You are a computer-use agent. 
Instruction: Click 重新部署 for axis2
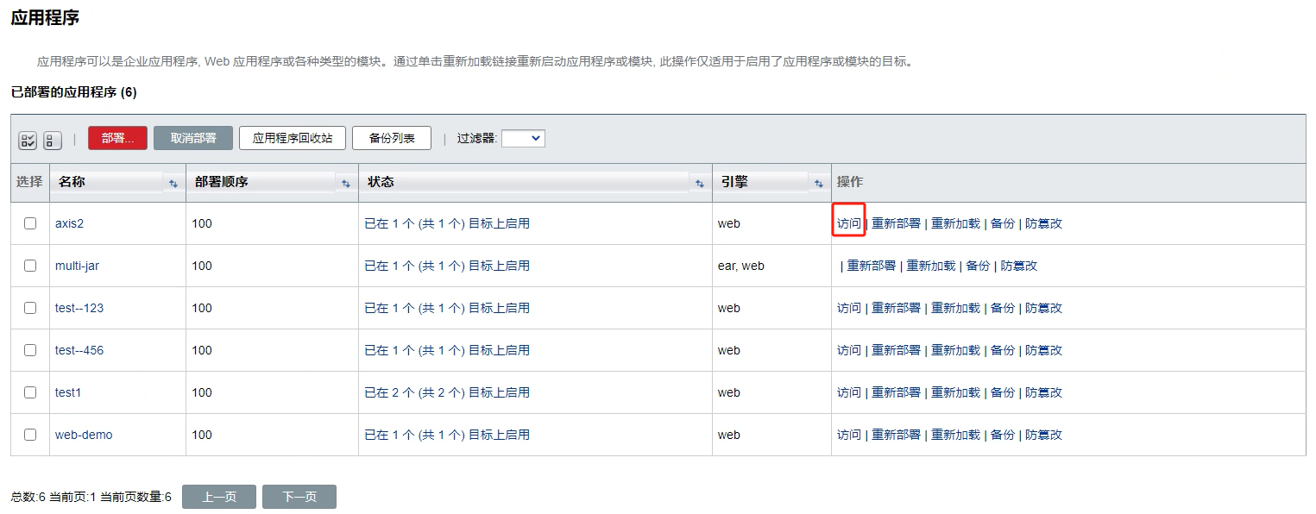896,223
